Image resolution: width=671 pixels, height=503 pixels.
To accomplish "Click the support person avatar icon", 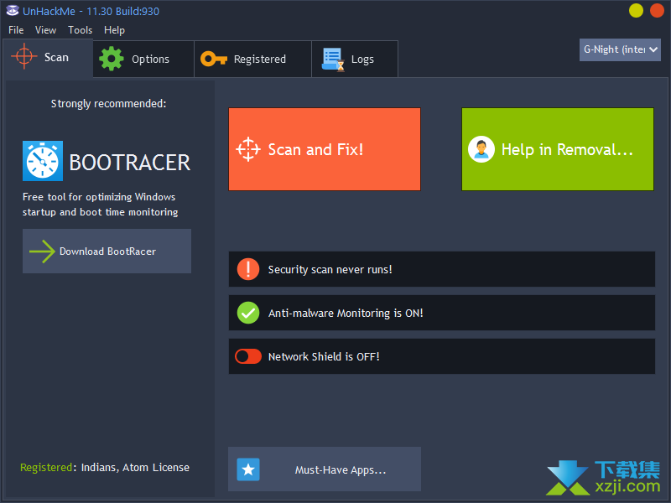I will point(481,149).
